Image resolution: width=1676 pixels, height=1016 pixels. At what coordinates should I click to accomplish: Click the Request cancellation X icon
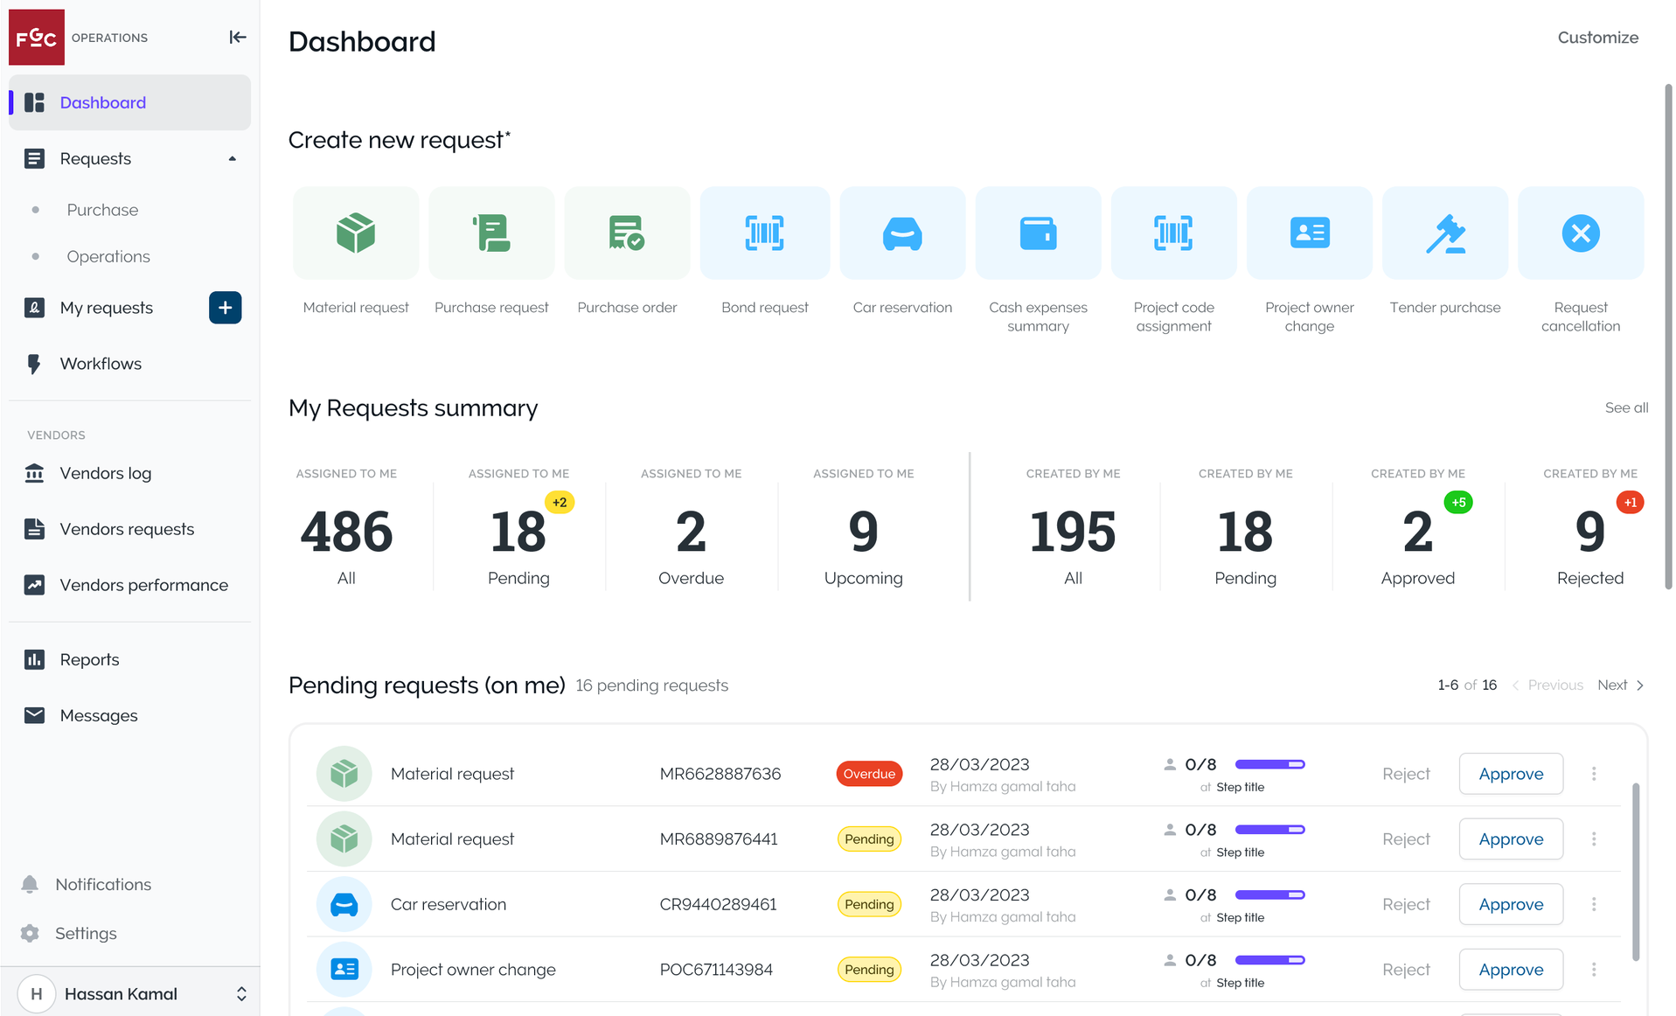[x=1580, y=233]
